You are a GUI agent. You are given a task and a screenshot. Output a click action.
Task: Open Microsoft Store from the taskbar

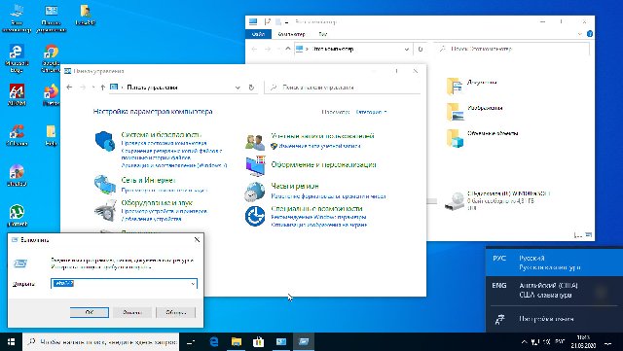click(259, 342)
